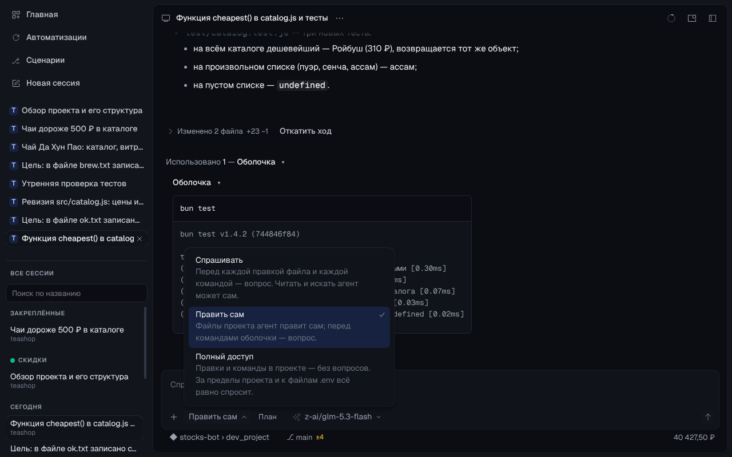Open the main branch indicator
732x457 pixels.
300,437
